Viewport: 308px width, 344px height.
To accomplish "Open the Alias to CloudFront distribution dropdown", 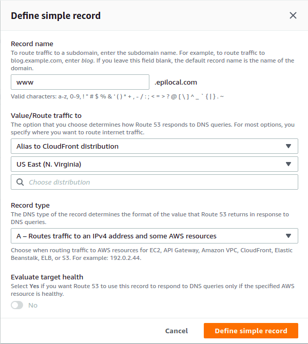I will coord(149,146).
